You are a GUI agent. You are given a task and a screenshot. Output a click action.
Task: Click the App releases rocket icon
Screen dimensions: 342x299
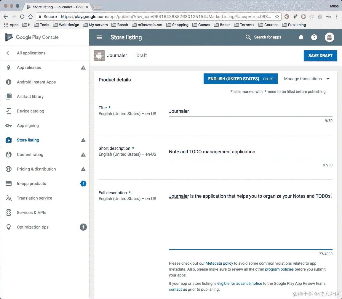pyautogui.click(x=9, y=67)
